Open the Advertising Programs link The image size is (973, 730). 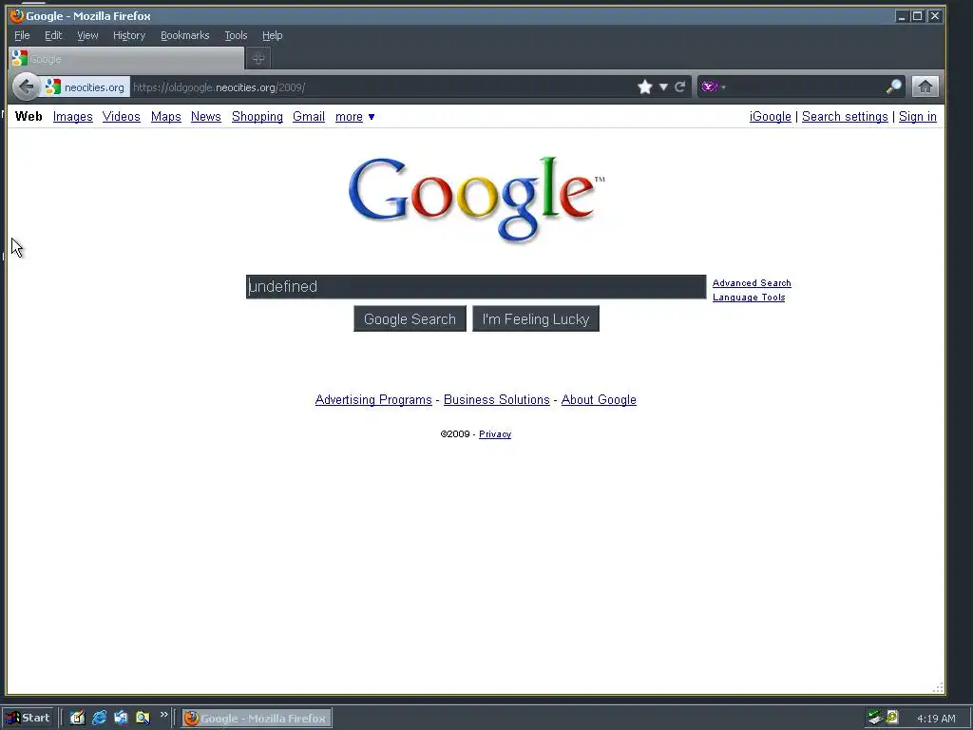[x=373, y=400]
